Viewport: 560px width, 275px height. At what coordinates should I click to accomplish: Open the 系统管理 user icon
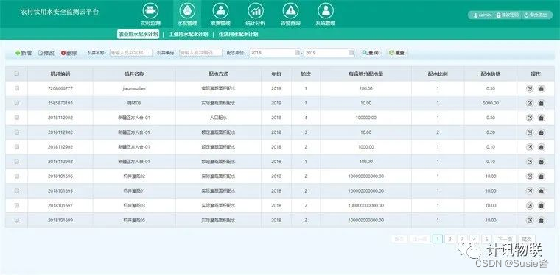coord(326,11)
